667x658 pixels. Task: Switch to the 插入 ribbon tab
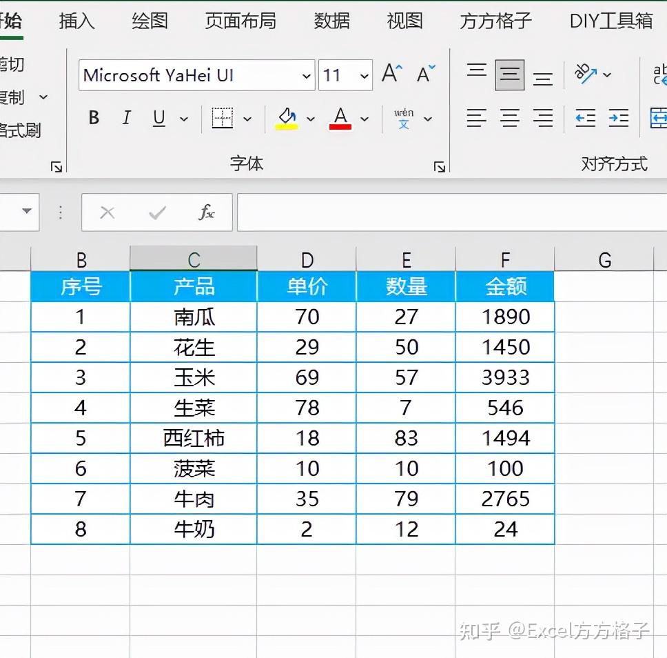(x=76, y=21)
